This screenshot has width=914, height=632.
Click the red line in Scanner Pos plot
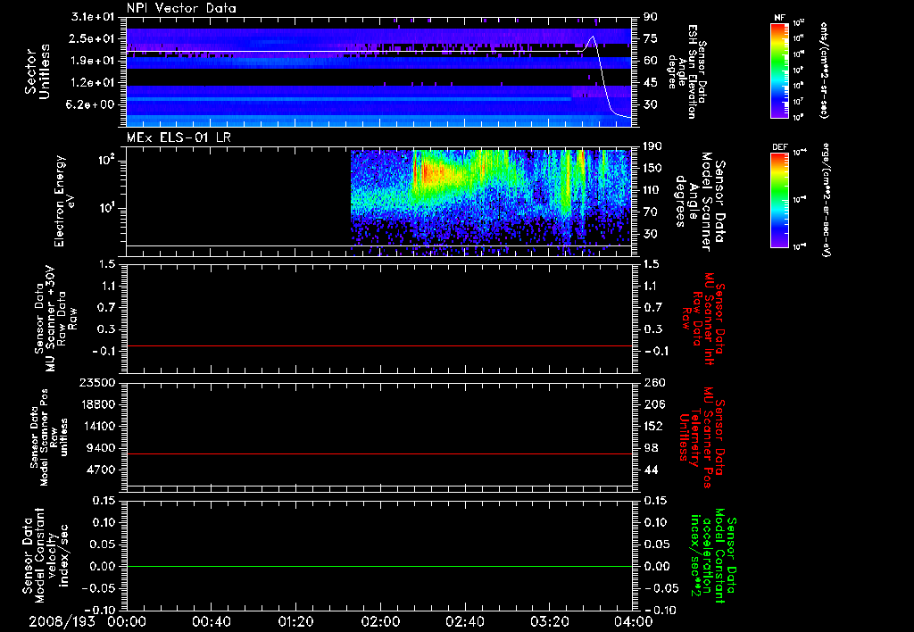378,453
